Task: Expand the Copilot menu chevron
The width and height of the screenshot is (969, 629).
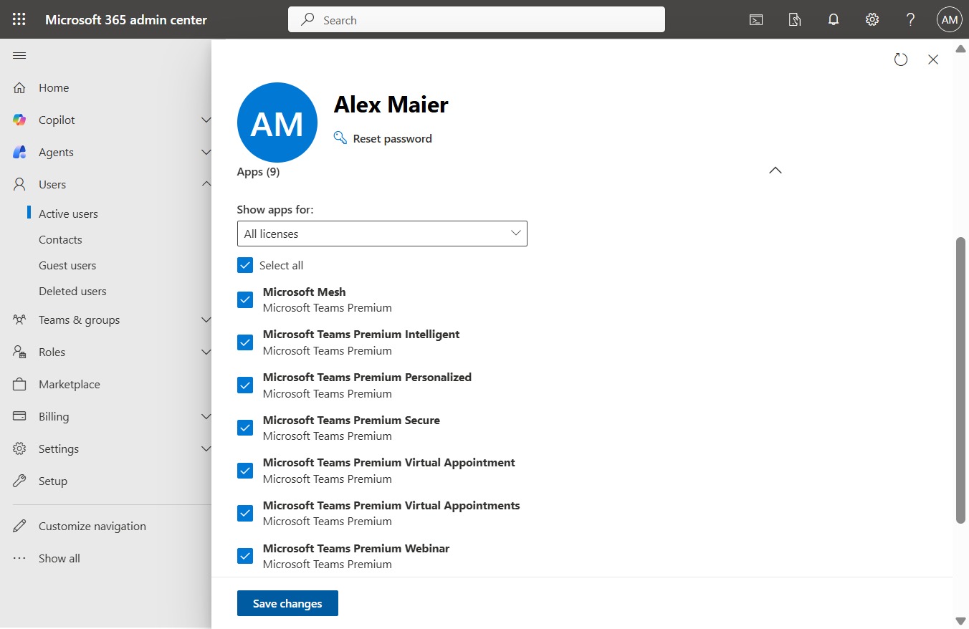Action: tap(206, 120)
